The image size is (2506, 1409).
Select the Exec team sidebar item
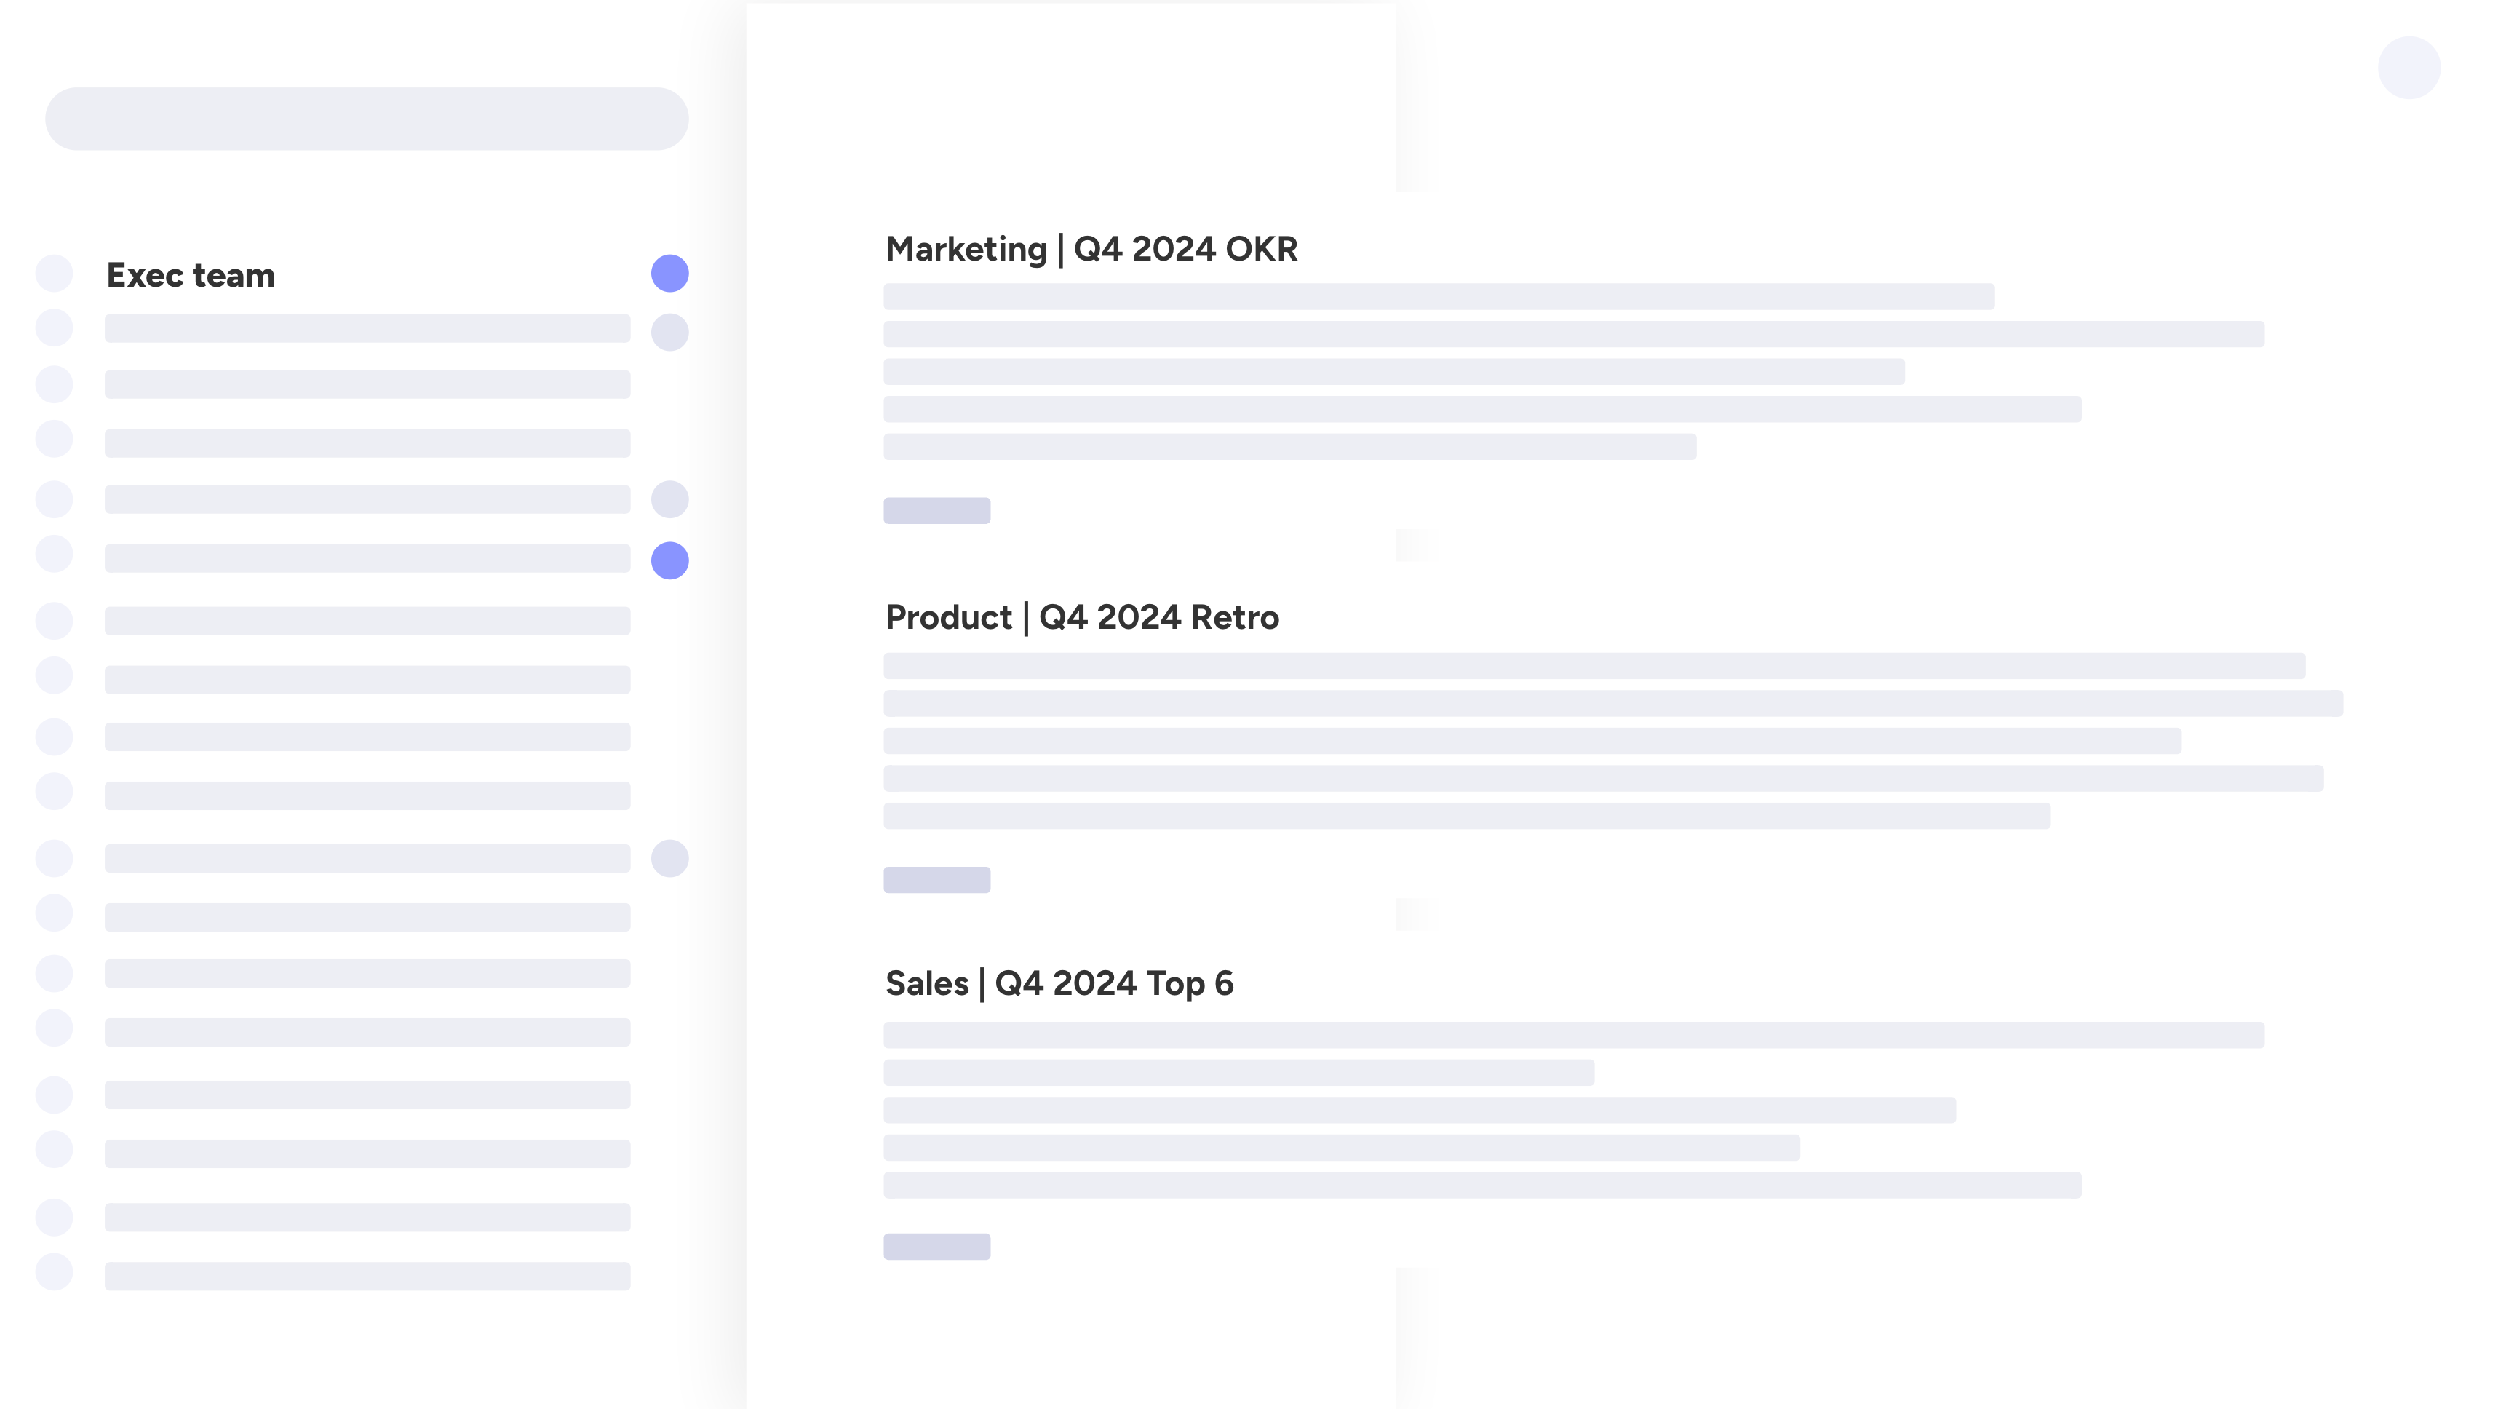[191, 275]
